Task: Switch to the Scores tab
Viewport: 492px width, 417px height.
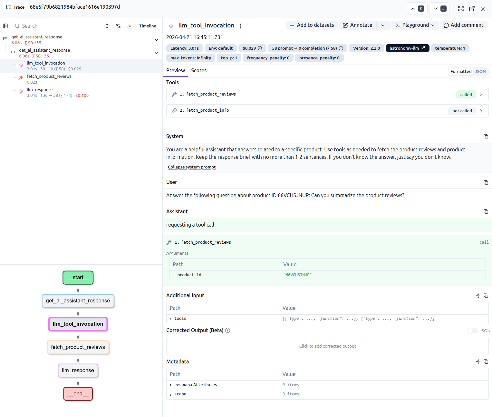Action: coord(199,70)
